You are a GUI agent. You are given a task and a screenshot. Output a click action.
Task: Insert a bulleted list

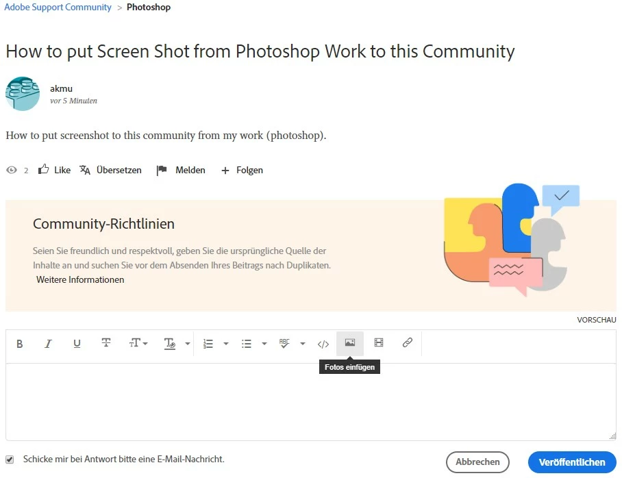(x=247, y=344)
